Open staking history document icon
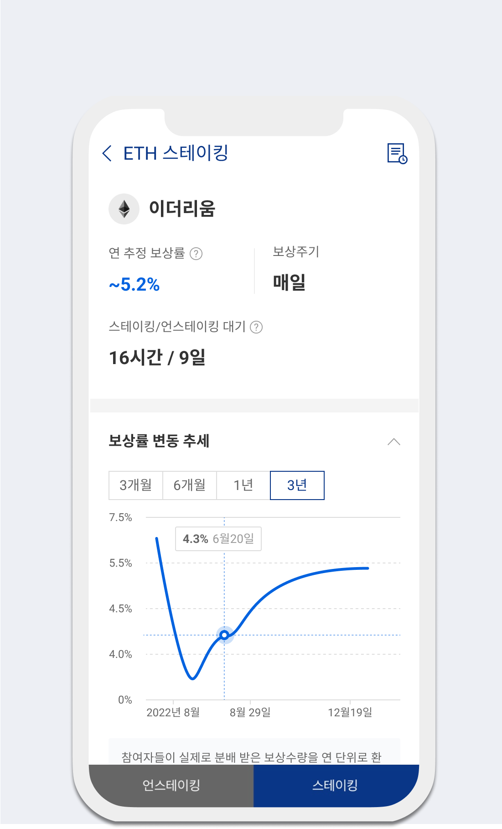The width and height of the screenshot is (502, 829). [397, 153]
